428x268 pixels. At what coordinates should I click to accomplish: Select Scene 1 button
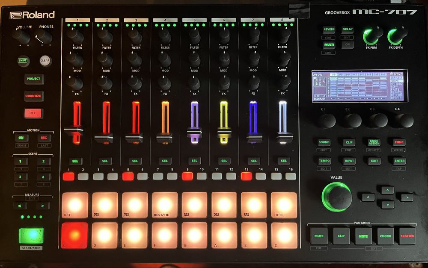click(21, 162)
